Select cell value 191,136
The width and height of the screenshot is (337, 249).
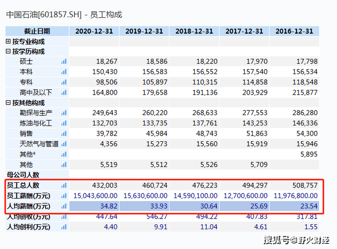(x=205, y=92)
